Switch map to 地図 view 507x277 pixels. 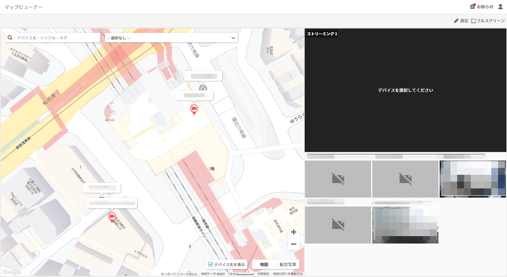pyautogui.click(x=264, y=264)
